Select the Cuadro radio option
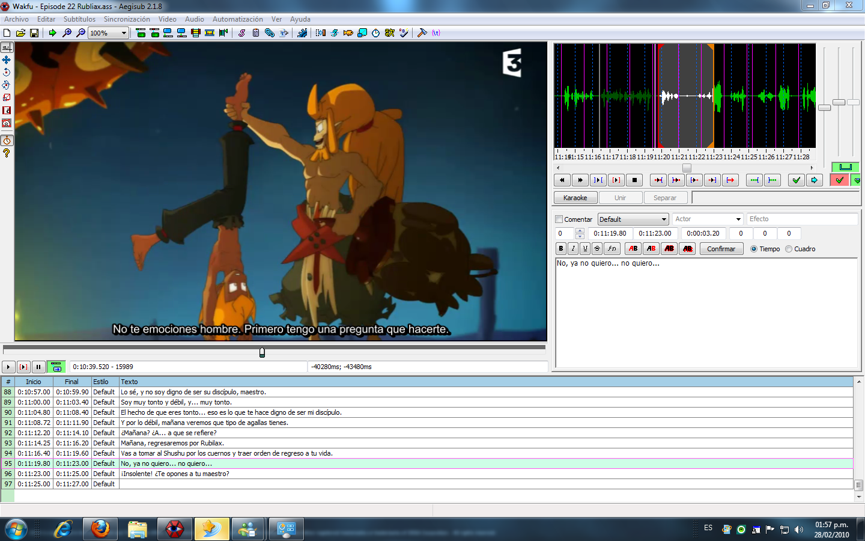 click(789, 249)
